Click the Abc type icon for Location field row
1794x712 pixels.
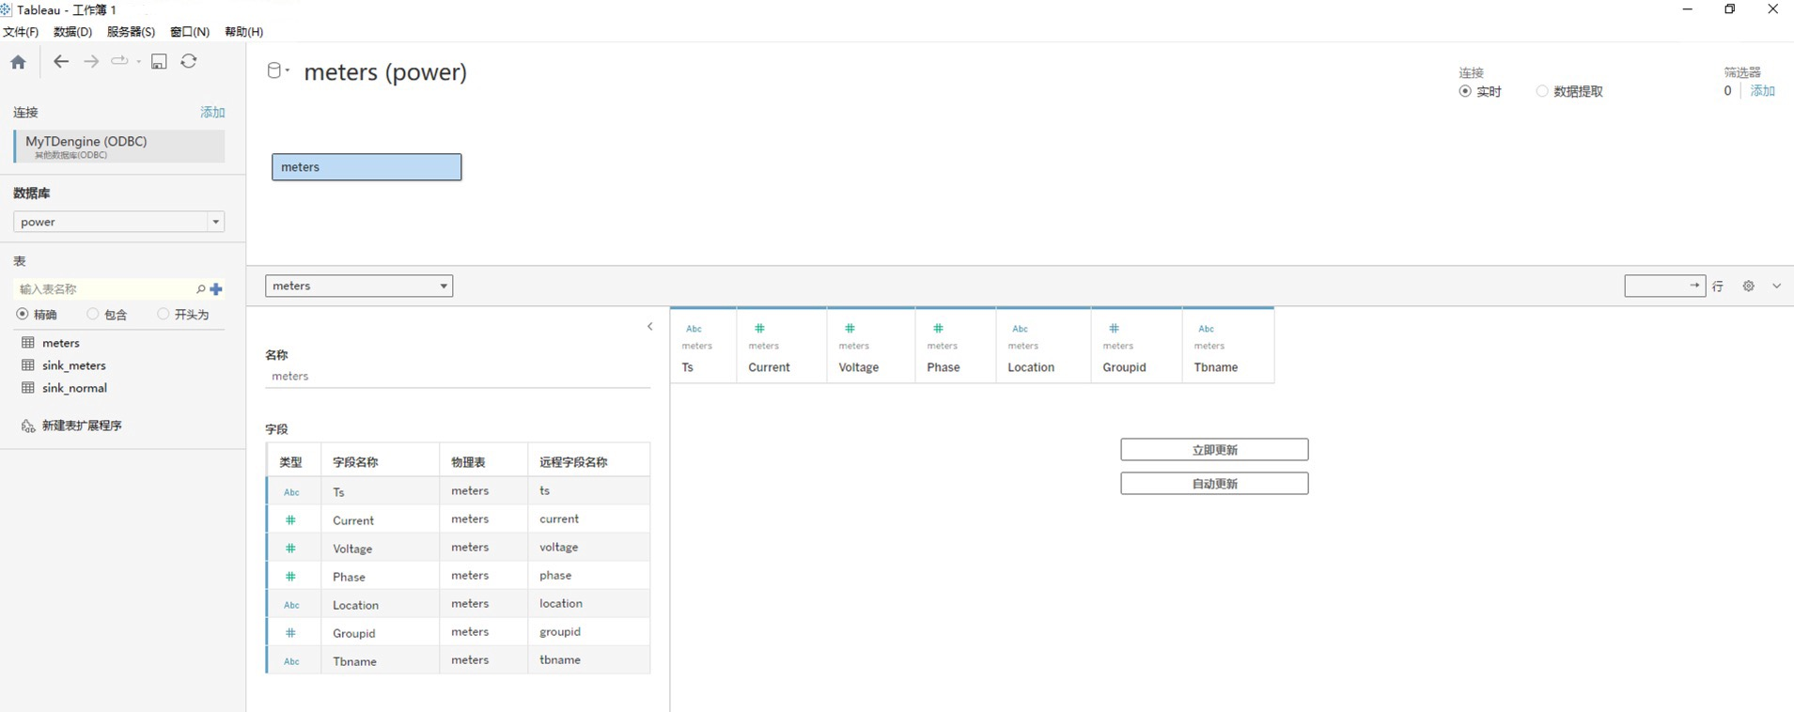pos(291,605)
